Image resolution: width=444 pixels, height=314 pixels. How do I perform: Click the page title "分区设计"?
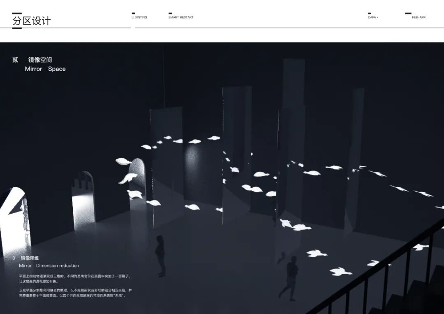point(31,21)
